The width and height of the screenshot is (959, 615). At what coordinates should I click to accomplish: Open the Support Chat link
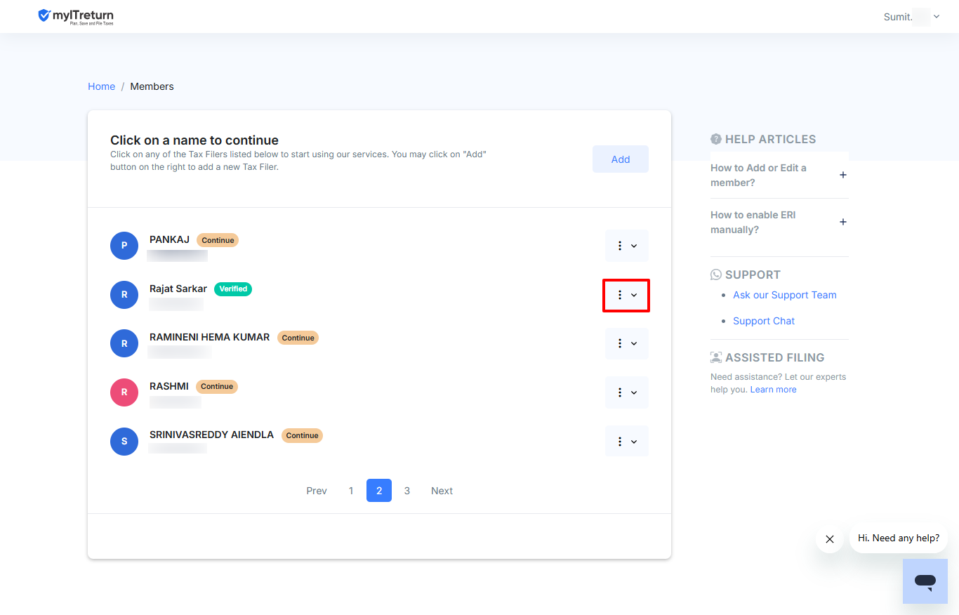click(764, 321)
